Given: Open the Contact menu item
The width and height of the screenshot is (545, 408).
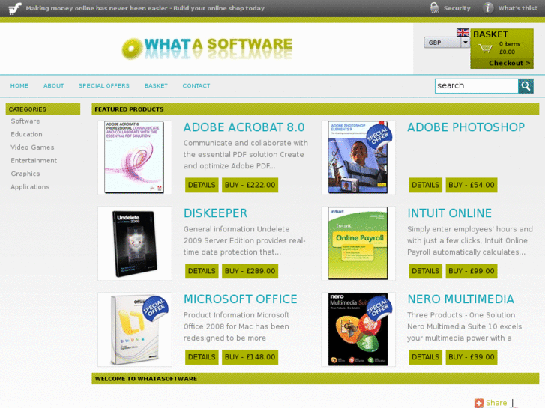Looking at the screenshot, I should (x=196, y=86).
